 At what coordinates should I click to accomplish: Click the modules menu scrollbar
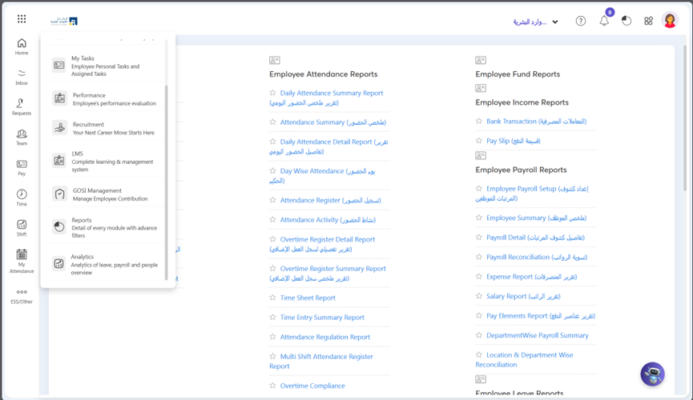coord(167,182)
